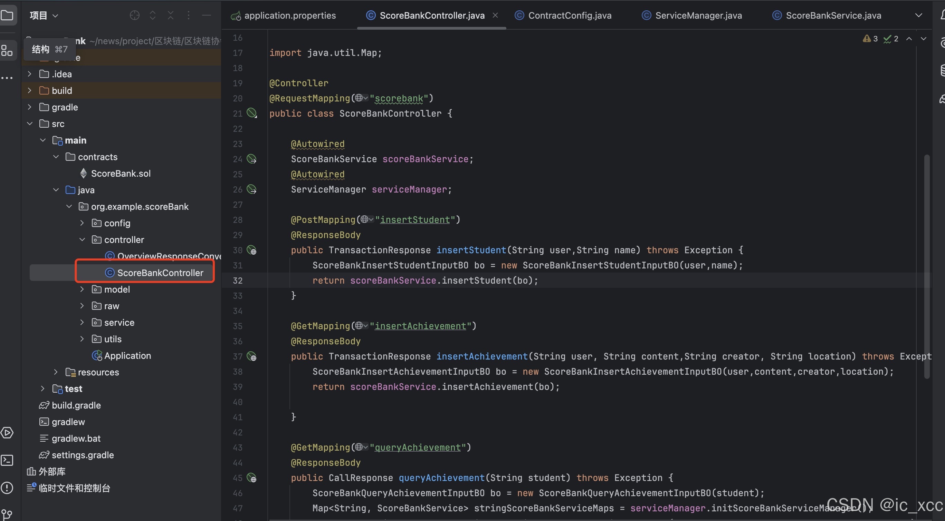945x521 pixels.
Task: Open the Problems tool window icon
Action: 7,488
